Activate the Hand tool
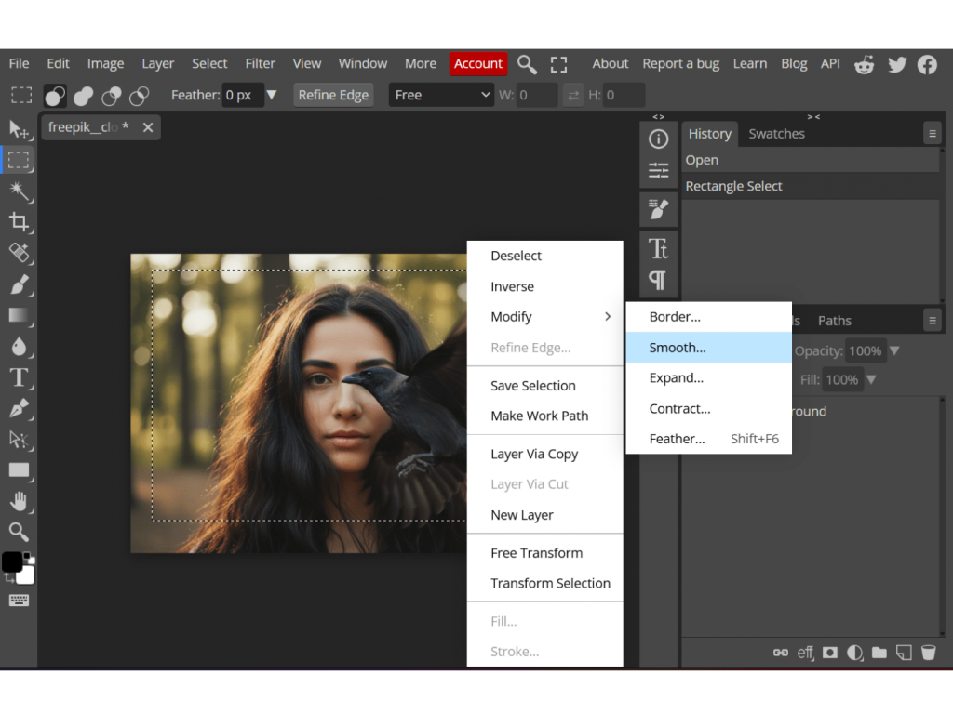The image size is (953, 713). click(x=19, y=501)
